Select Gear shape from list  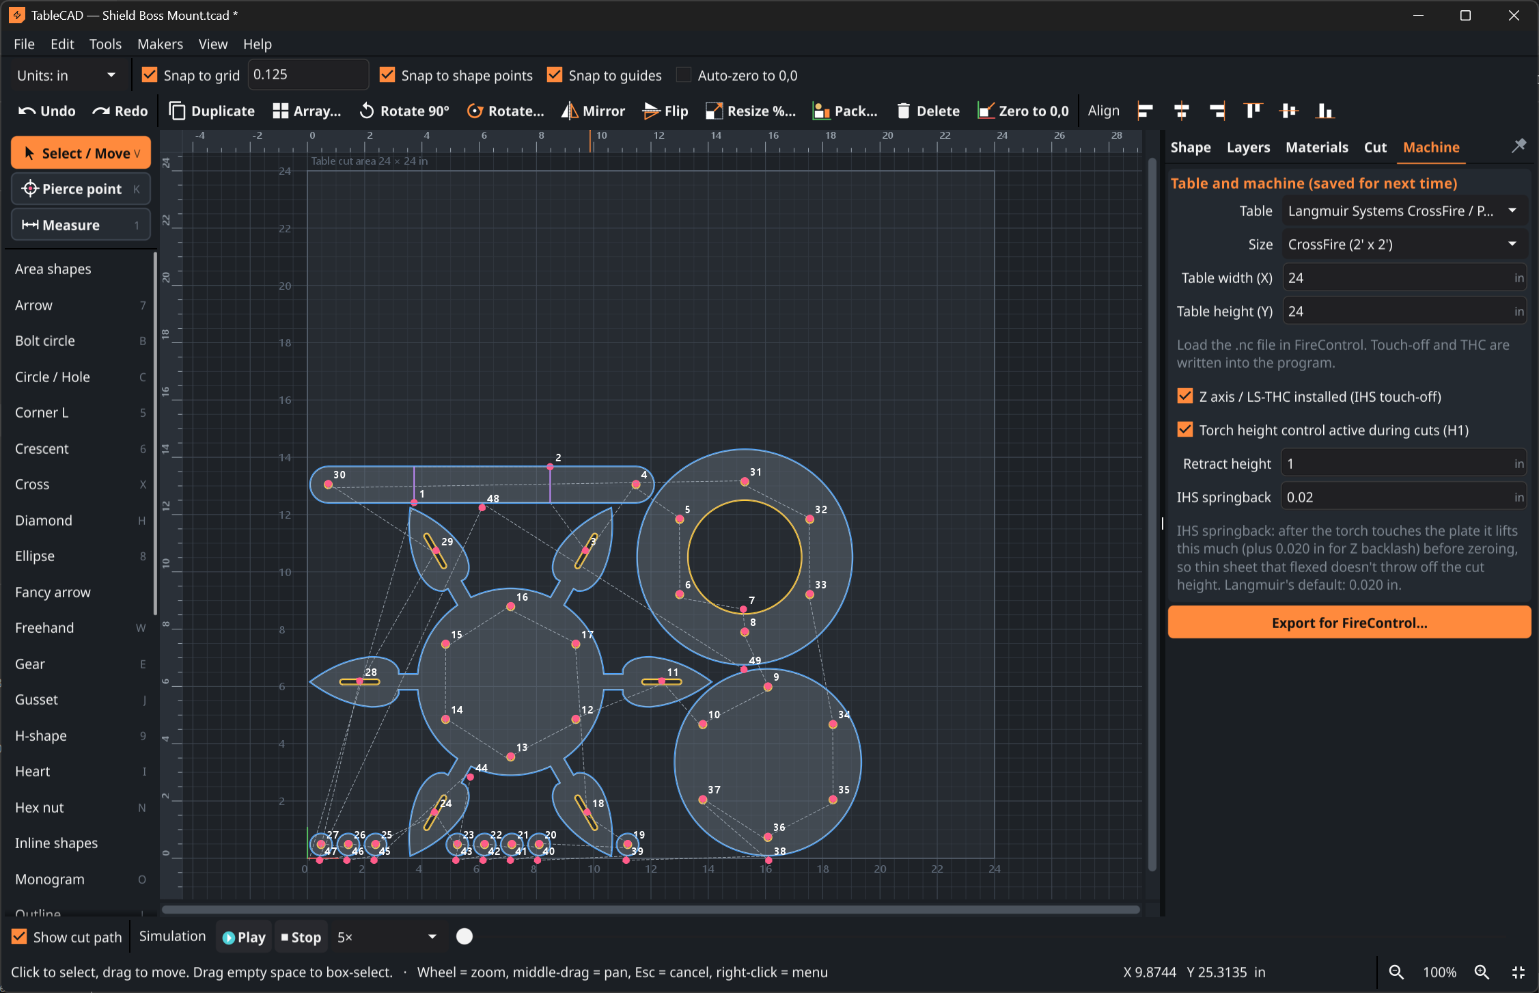pos(81,664)
